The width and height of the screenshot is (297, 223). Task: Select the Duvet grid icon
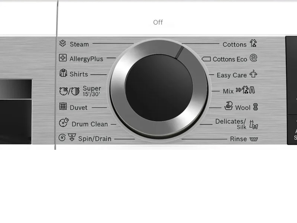63,106
